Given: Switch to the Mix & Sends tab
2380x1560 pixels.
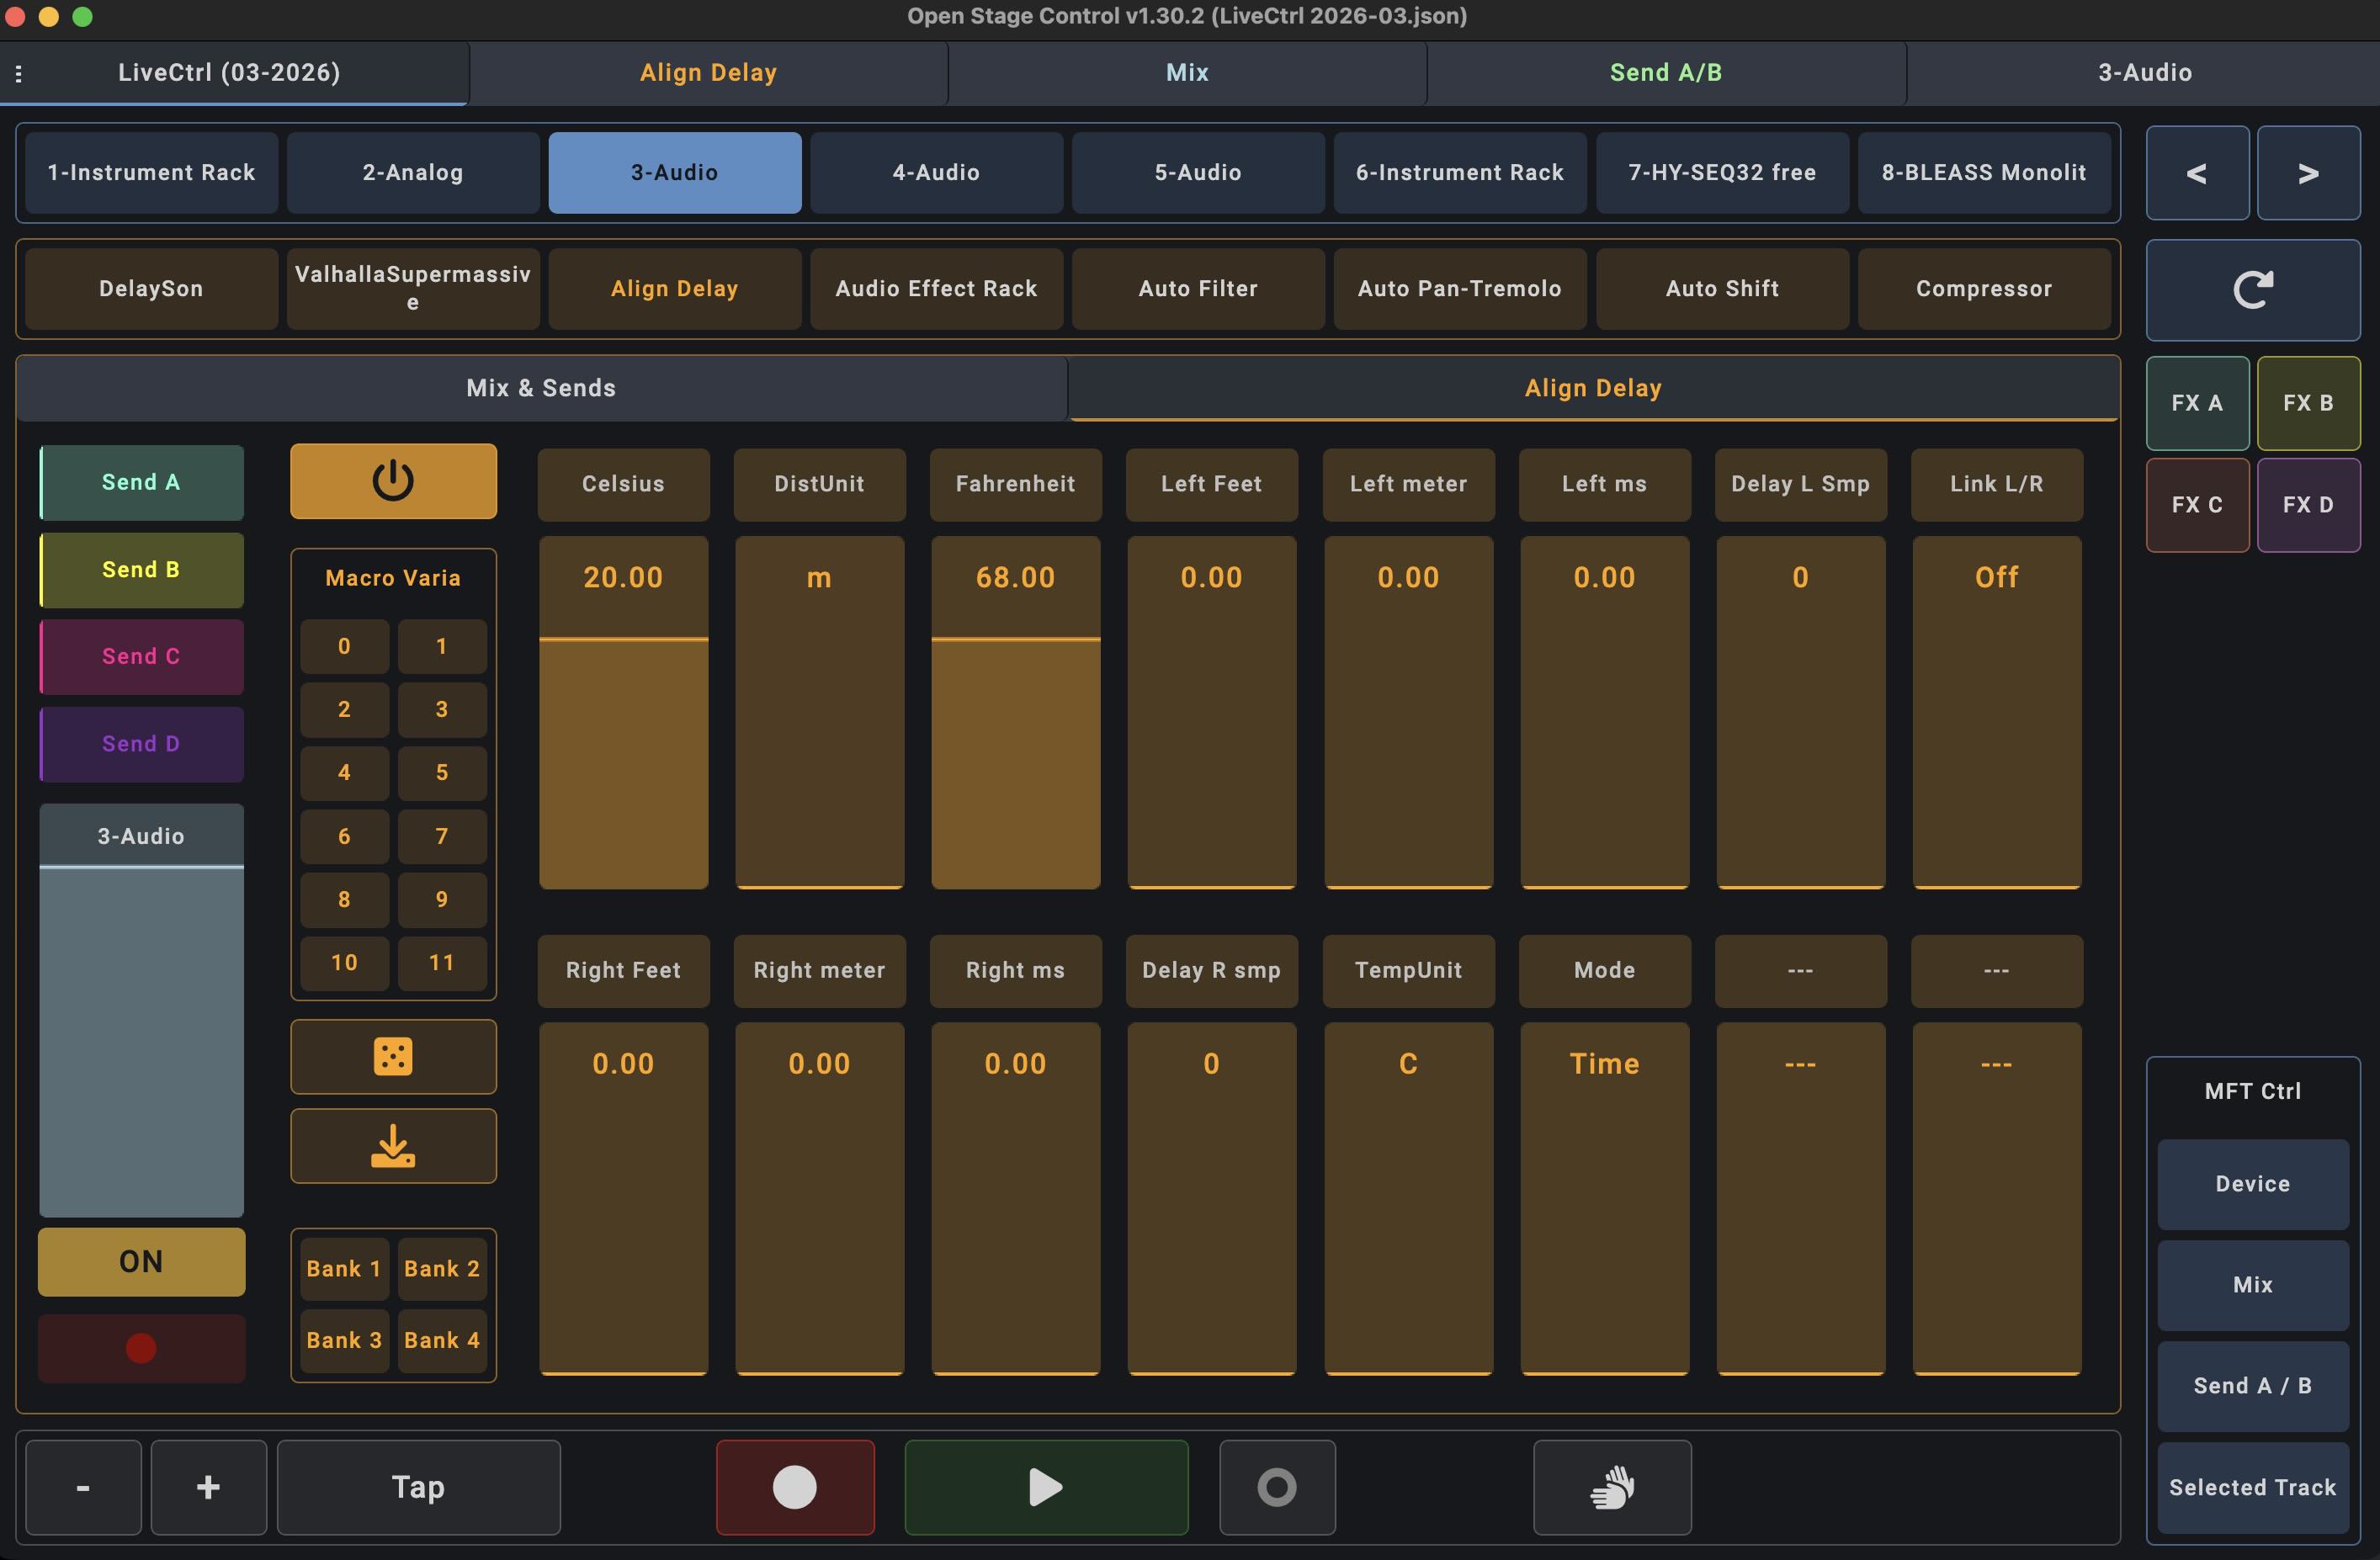Looking at the screenshot, I should click(x=541, y=388).
